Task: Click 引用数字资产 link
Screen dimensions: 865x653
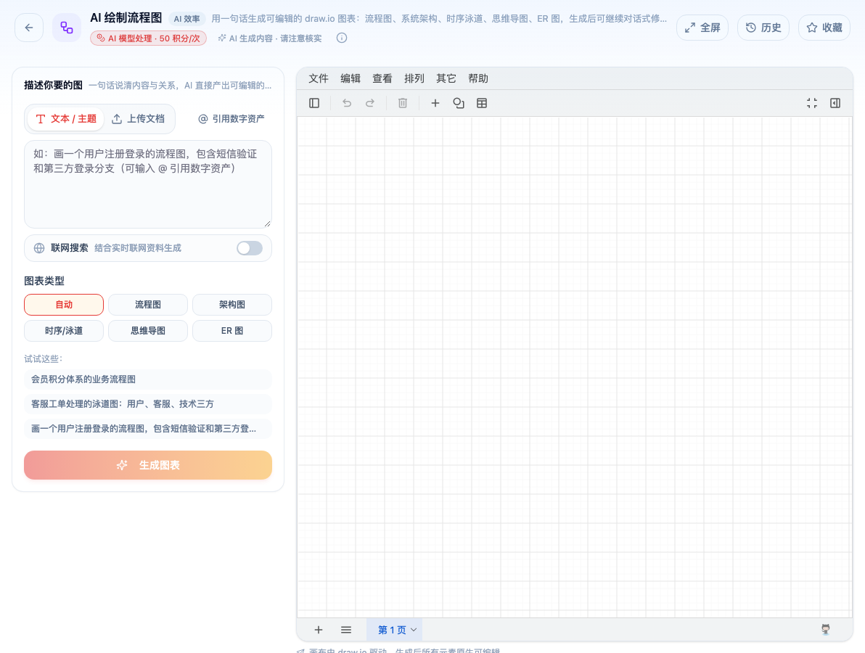Action: tap(231, 118)
